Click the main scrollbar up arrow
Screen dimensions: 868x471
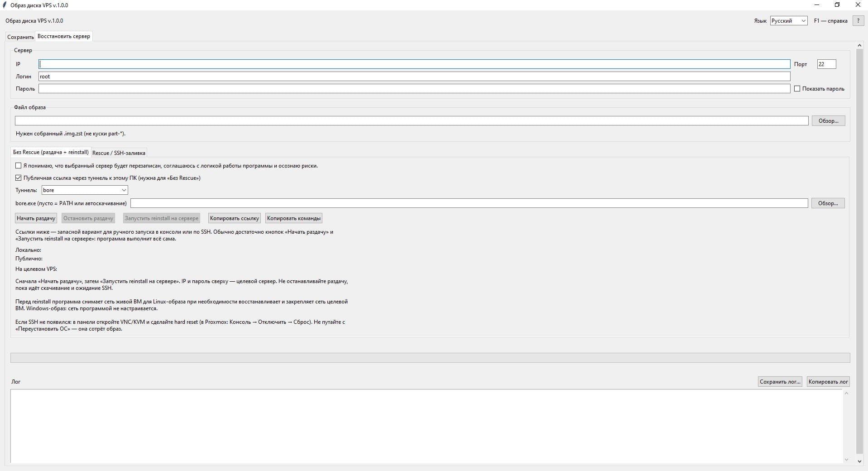tap(860, 45)
